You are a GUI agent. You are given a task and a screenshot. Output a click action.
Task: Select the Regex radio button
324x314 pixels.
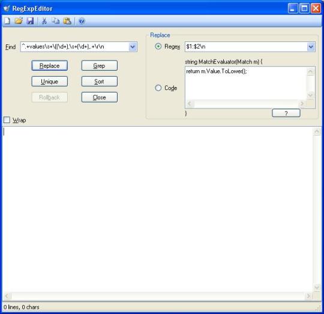tap(158, 46)
